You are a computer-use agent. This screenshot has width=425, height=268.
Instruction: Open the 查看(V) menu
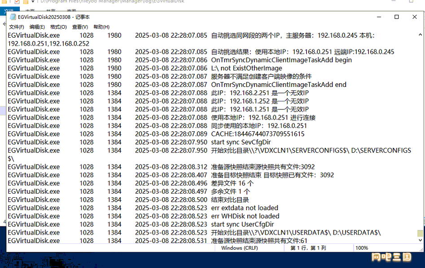[x=80, y=27]
